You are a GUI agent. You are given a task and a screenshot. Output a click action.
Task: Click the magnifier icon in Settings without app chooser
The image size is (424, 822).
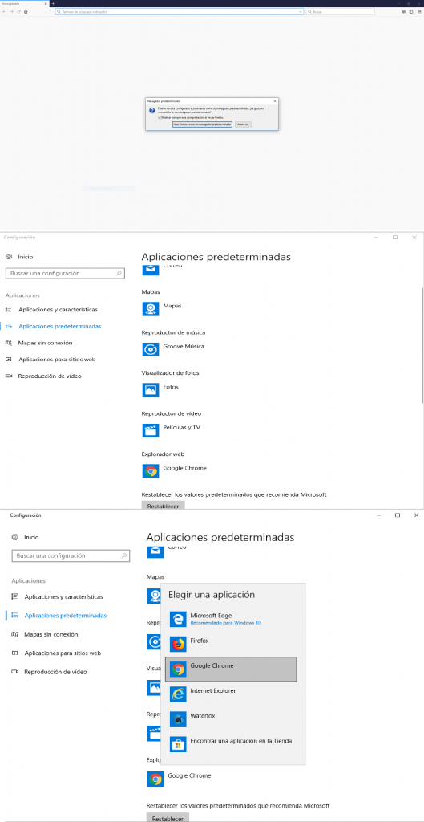(119, 273)
